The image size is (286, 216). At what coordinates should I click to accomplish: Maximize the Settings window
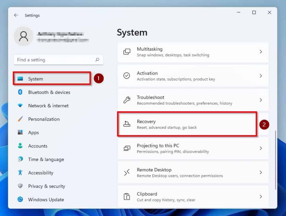click(254, 12)
